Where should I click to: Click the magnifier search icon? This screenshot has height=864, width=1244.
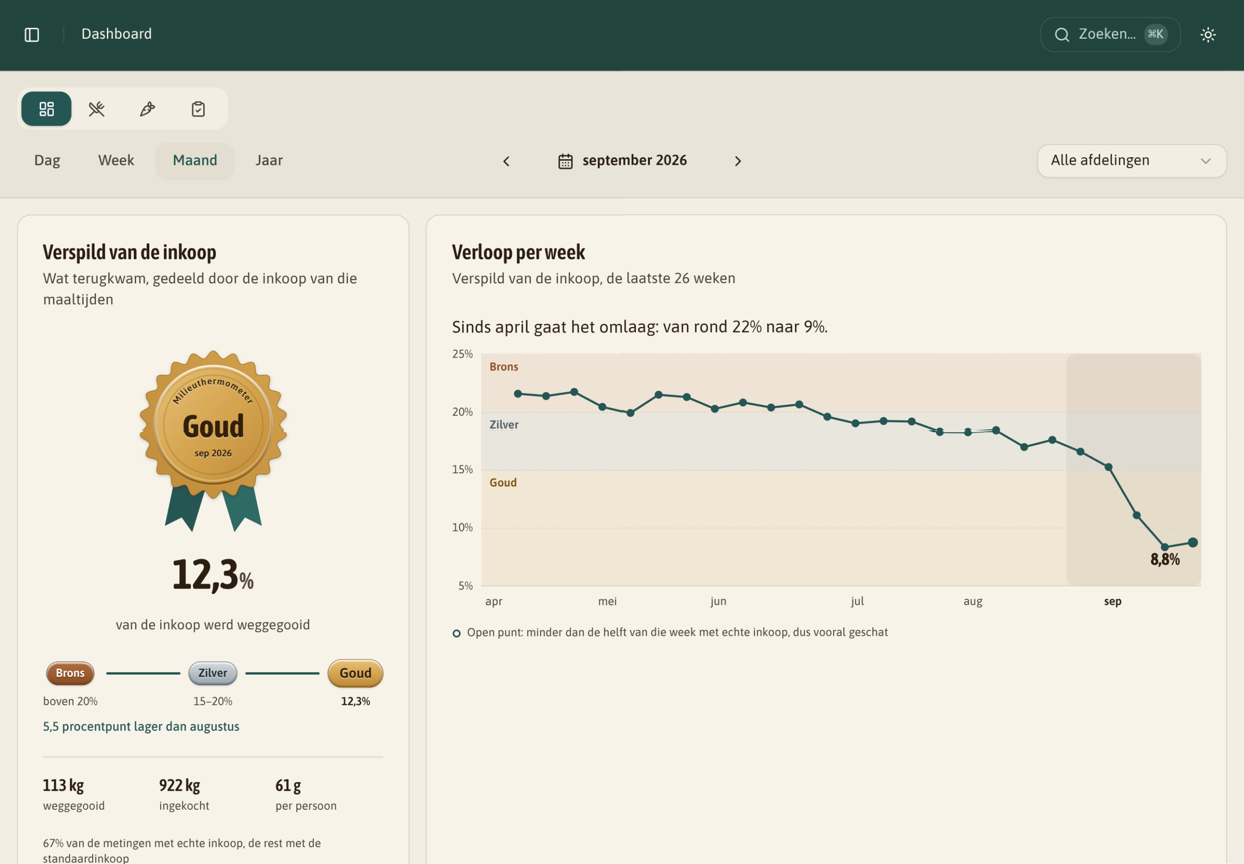pos(1062,34)
